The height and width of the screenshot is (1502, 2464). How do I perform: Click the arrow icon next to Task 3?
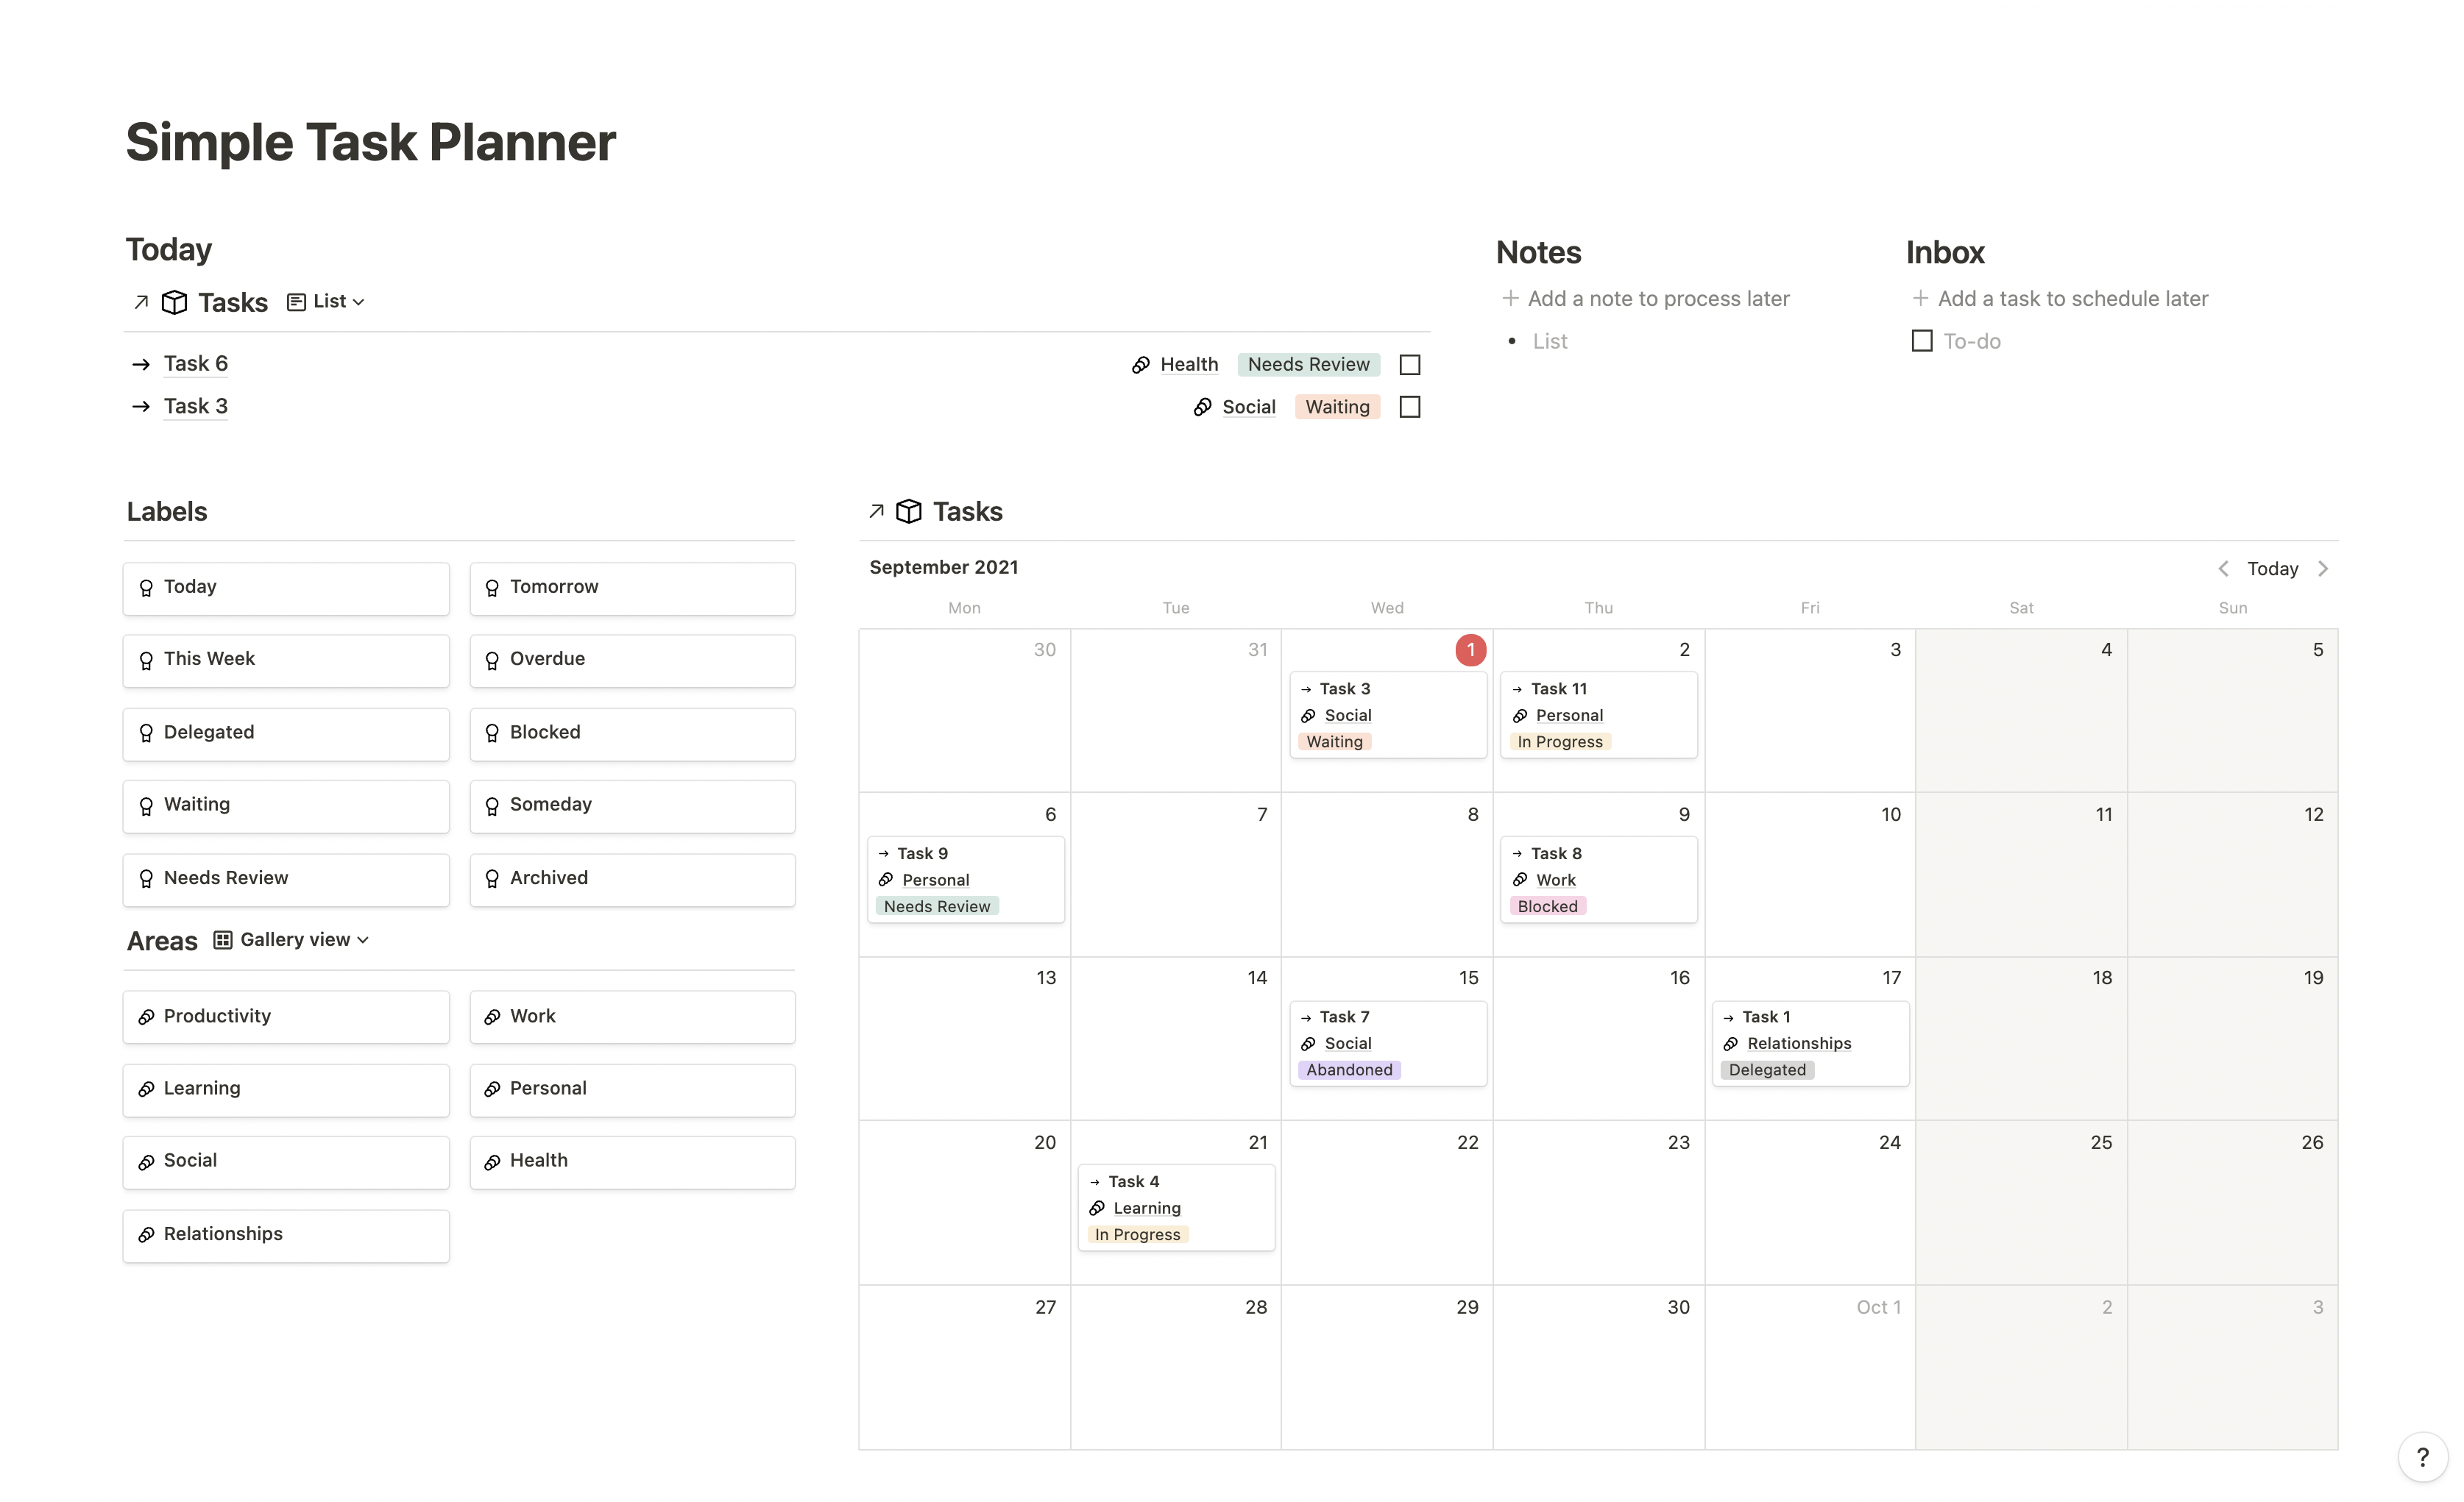[141, 406]
